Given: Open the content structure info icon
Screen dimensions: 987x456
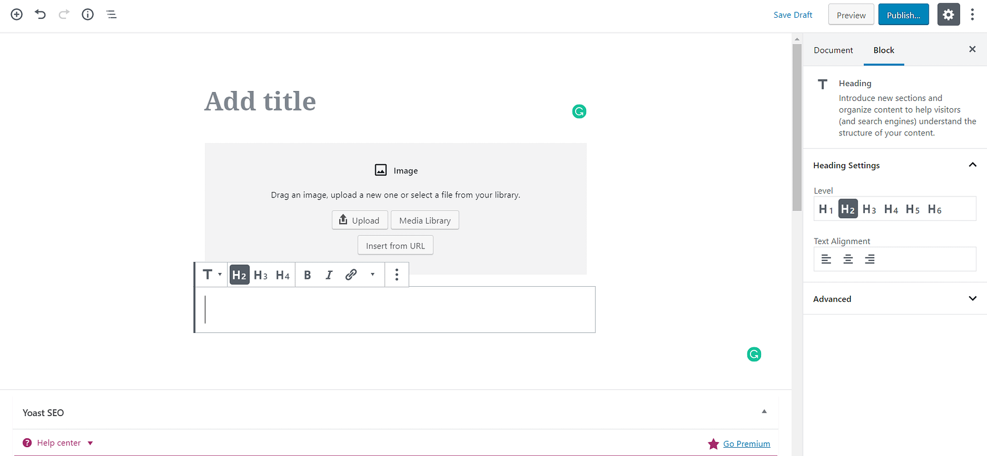Looking at the screenshot, I should (88, 14).
